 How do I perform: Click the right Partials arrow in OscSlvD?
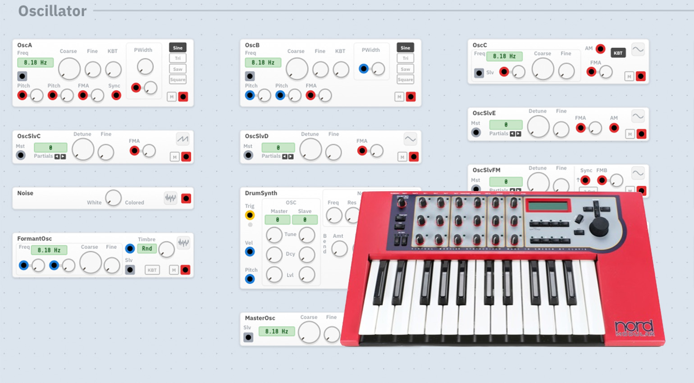tap(291, 157)
